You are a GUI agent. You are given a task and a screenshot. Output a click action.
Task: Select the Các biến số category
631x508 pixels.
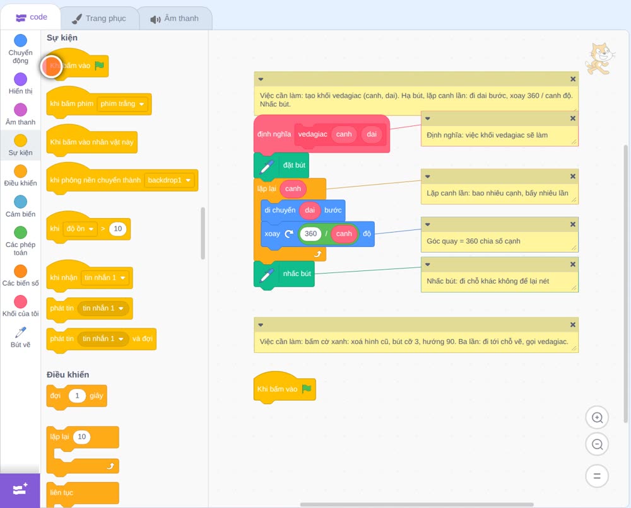pyautogui.click(x=21, y=275)
